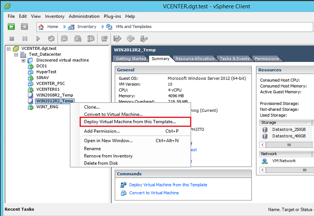
Task: Click the Suspend pause toolbar icon
Action: (25, 38)
